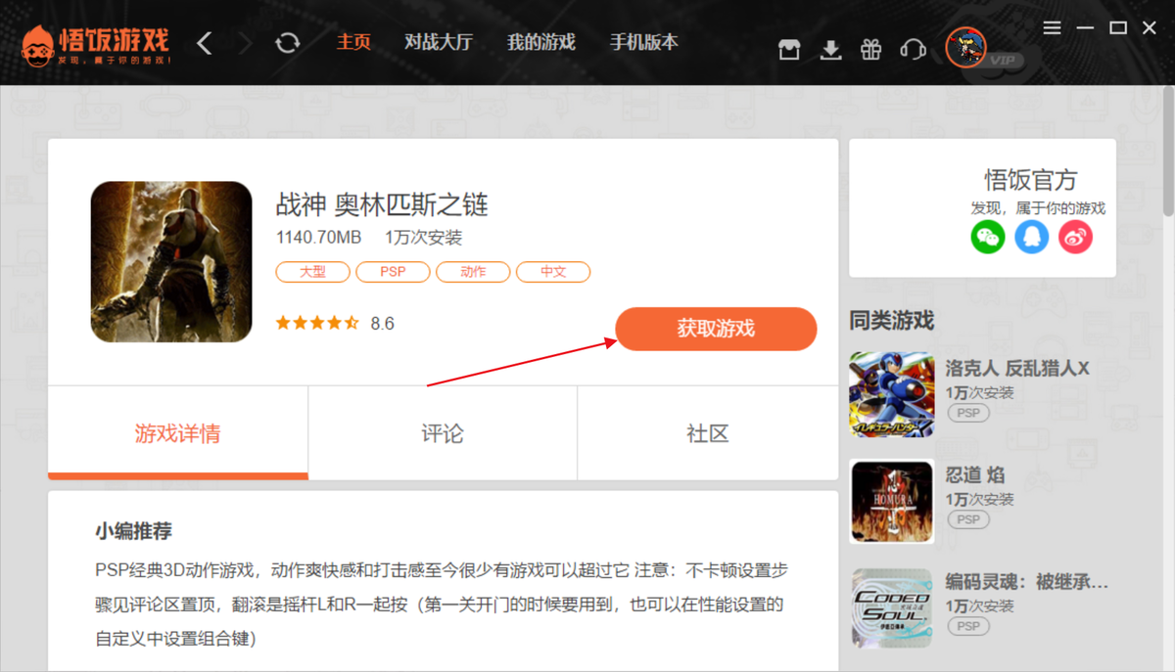Click the 小编推荐 heading
1175x672 pixels.
click(x=134, y=531)
